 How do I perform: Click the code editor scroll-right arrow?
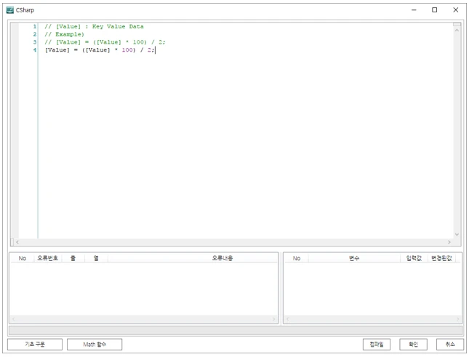[x=449, y=242]
